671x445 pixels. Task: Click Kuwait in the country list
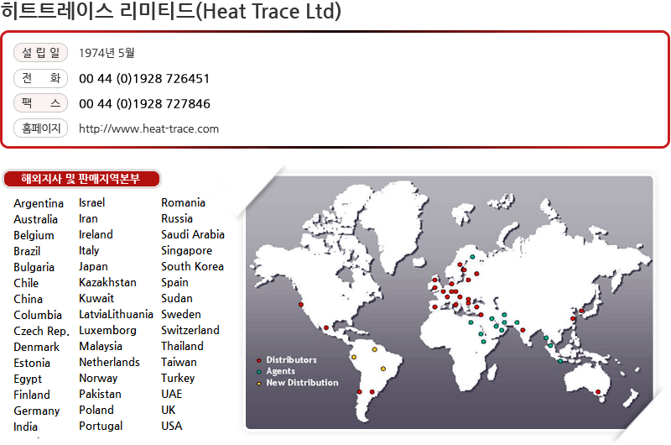96,298
